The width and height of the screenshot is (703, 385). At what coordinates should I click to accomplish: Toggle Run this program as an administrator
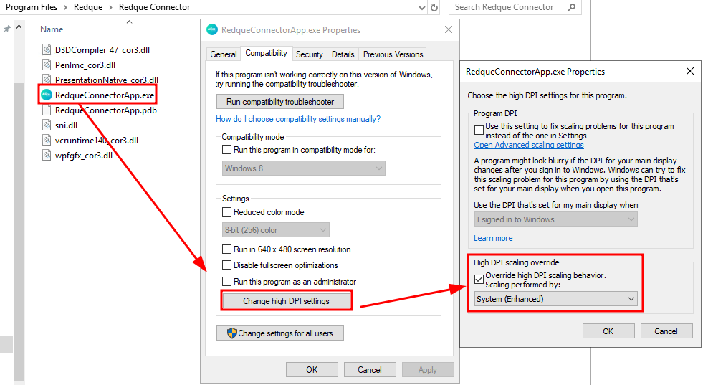(227, 282)
